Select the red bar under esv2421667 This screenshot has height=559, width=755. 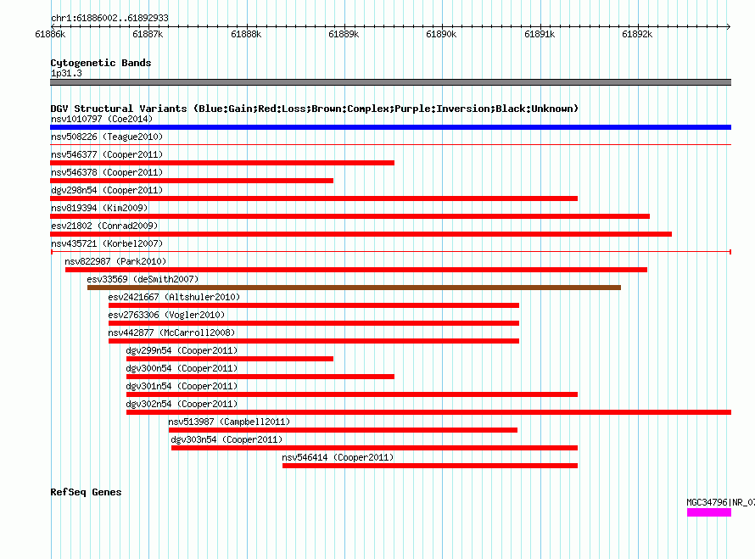coord(314,305)
